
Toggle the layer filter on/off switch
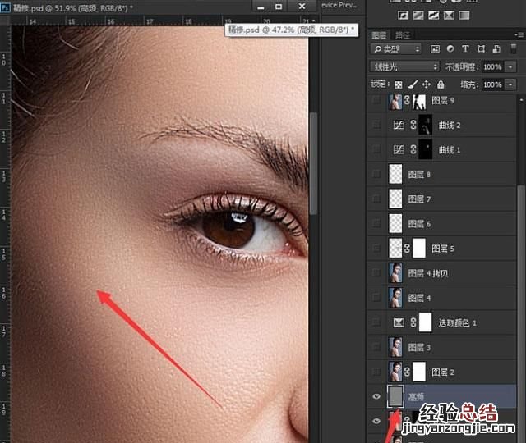click(x=515, y=49)
